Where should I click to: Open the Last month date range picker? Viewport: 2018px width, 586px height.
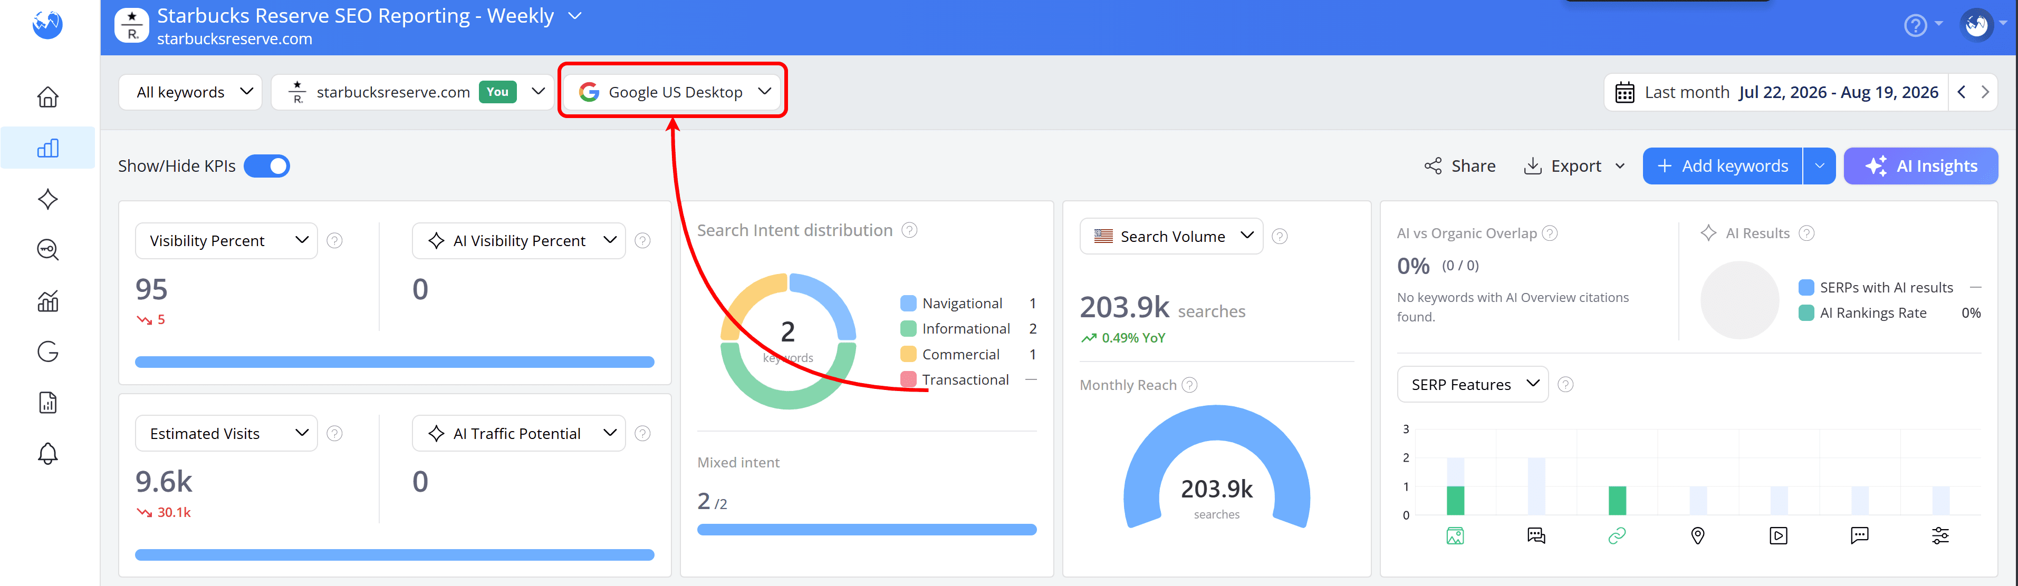(1776, 92)
